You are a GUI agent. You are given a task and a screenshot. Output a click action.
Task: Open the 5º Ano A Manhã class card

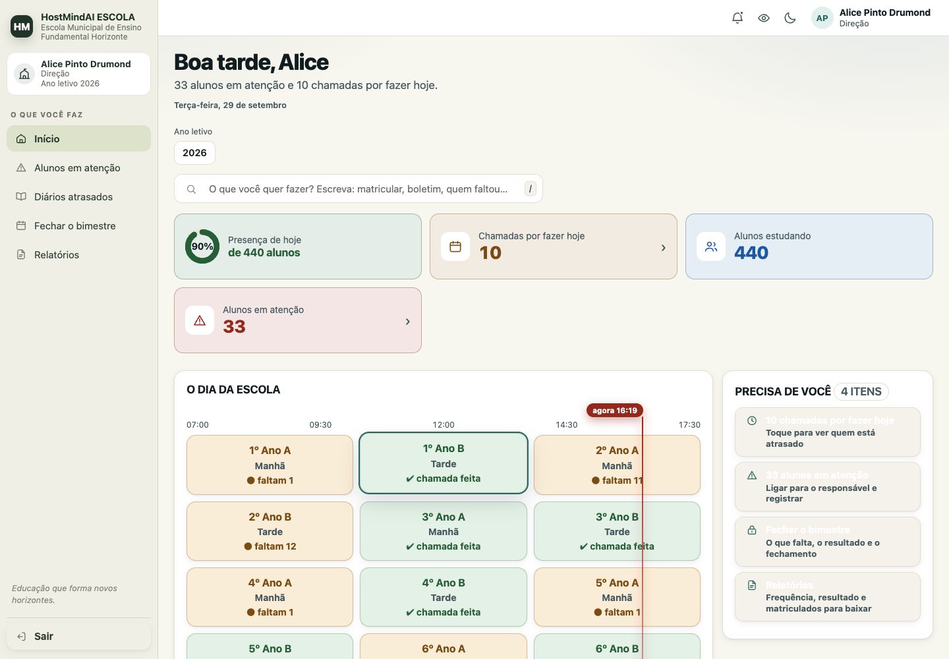coord(617,597)
